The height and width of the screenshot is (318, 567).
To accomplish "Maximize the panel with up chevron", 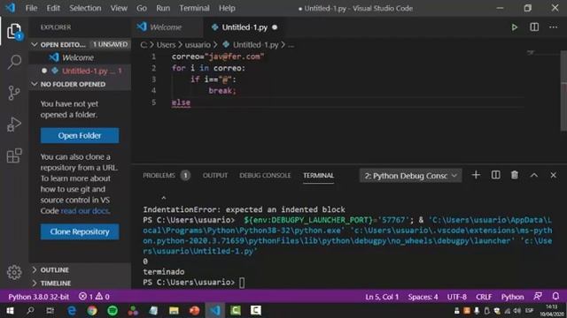I will [533, 176].
